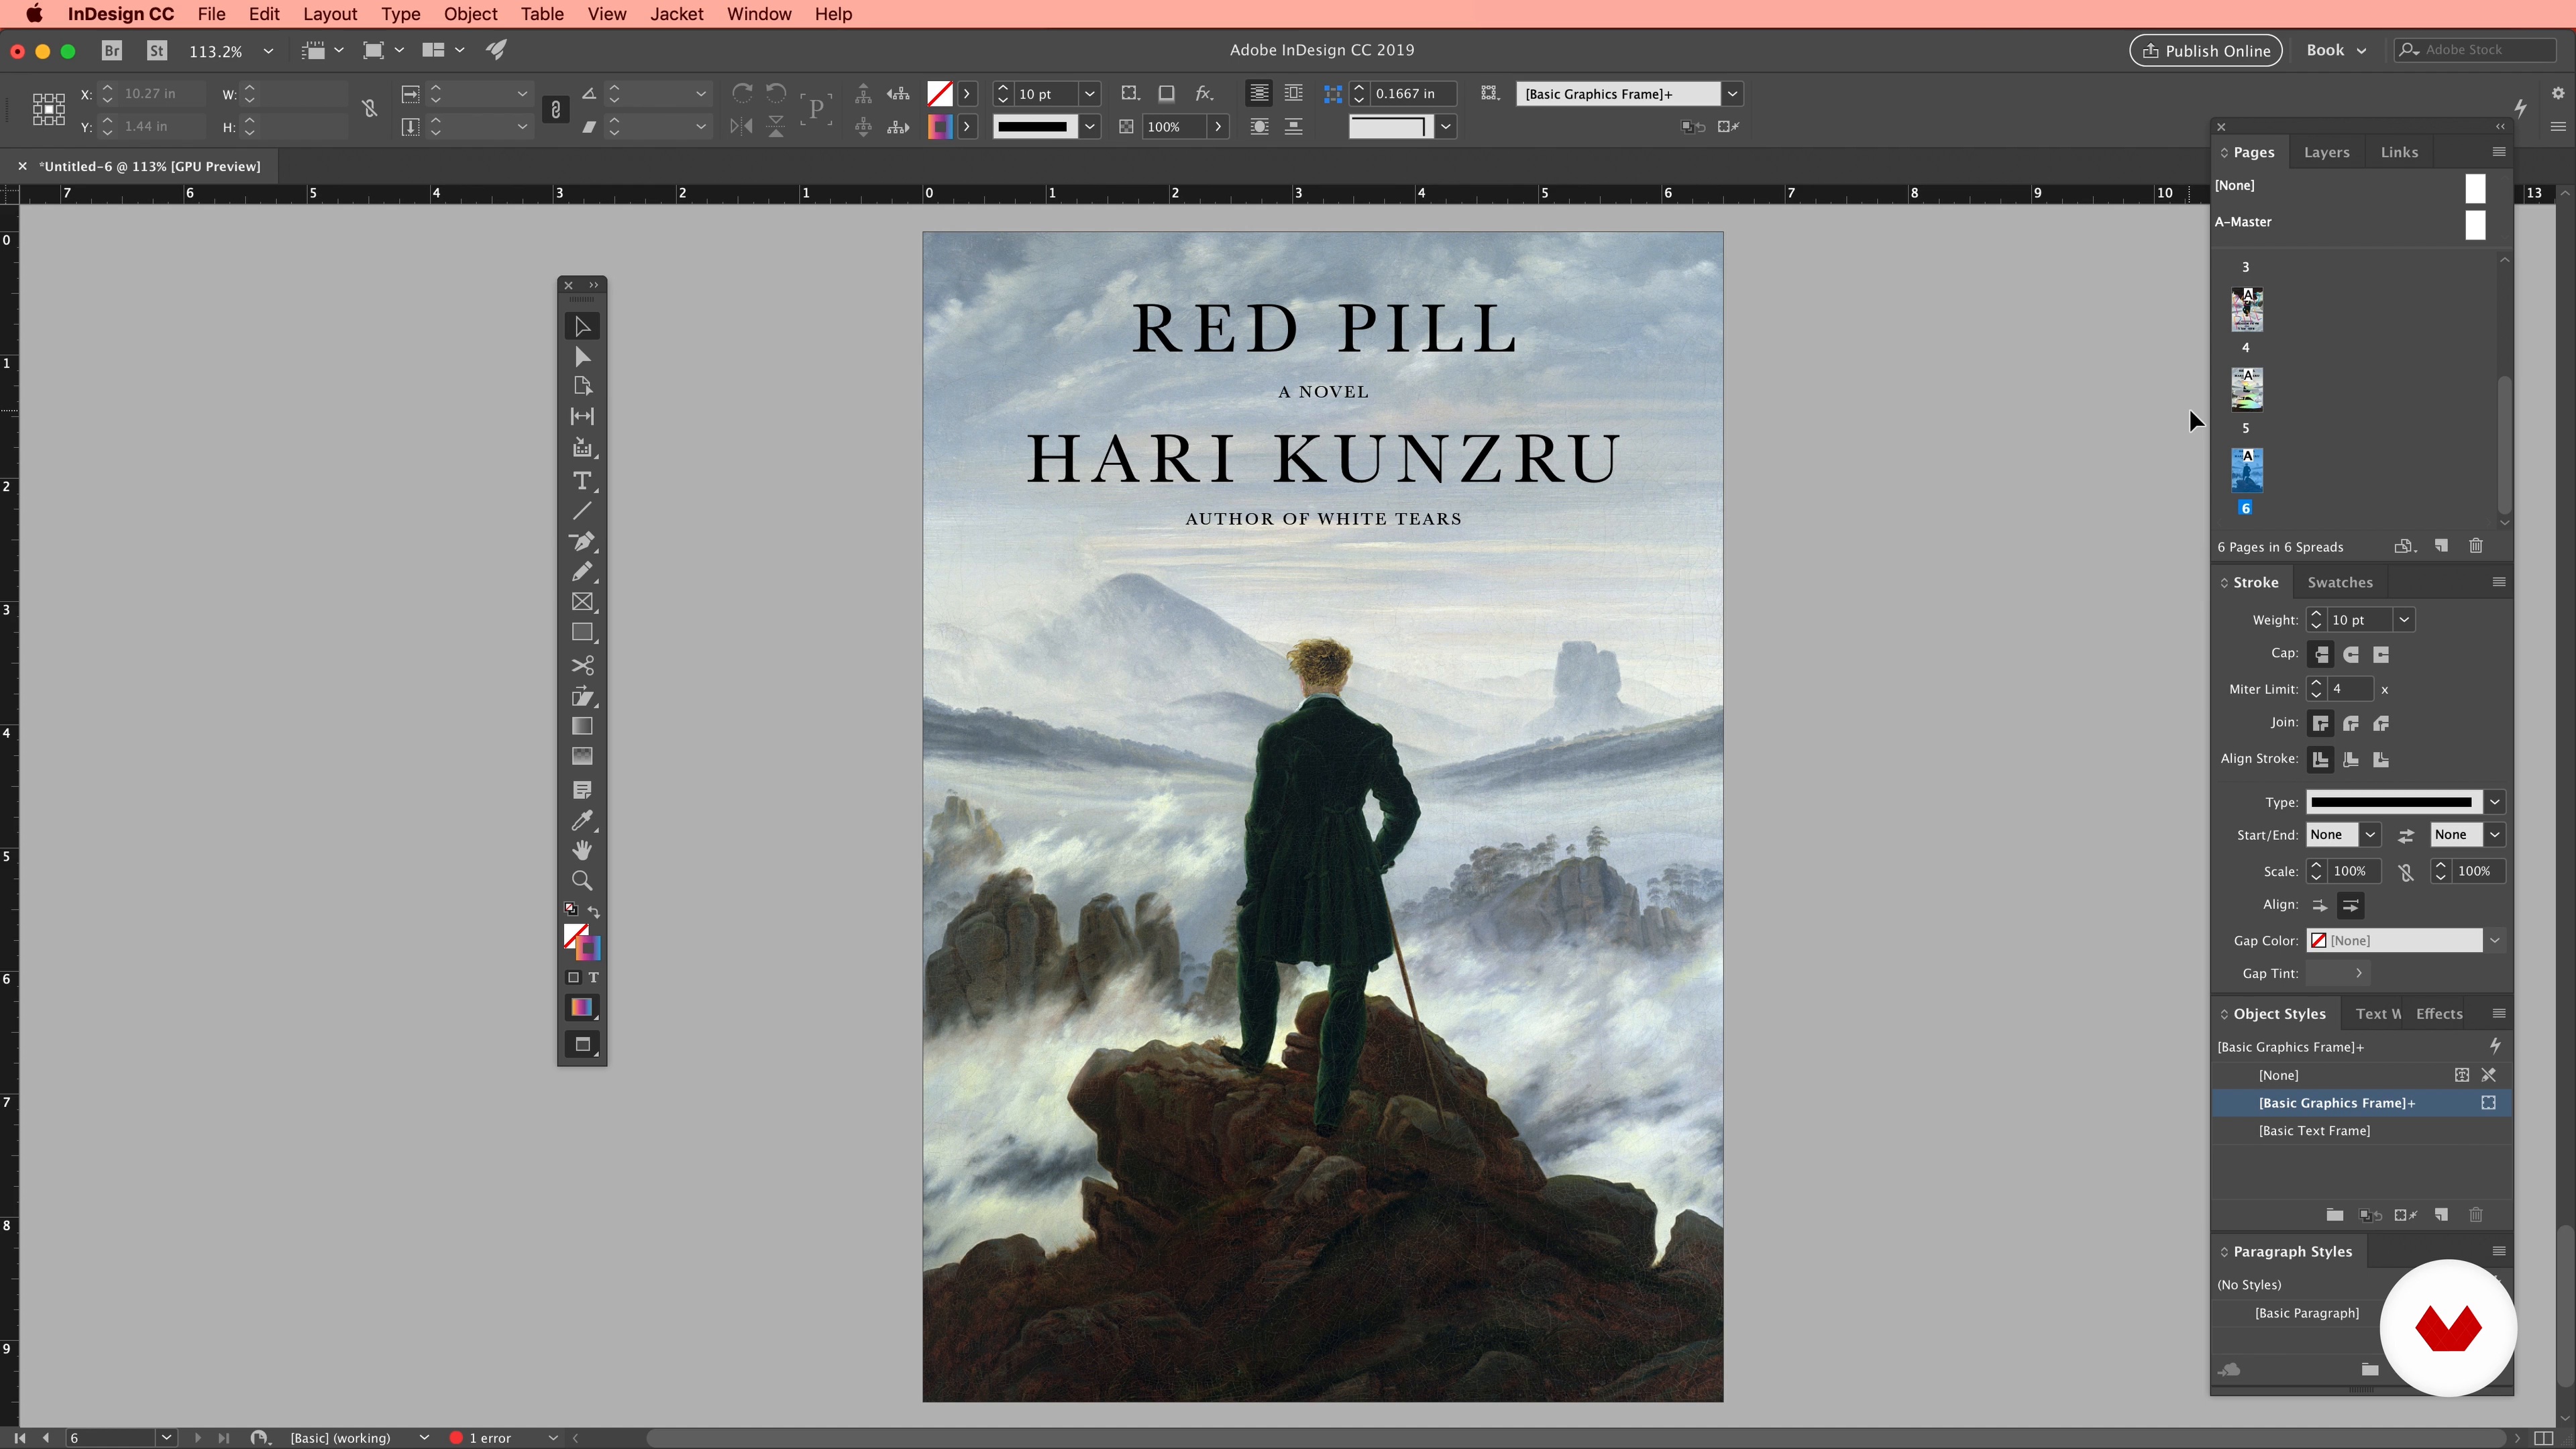Open the End arrowhead None dropdown
This screenshot has width=2576, height=1449.
2495,835
